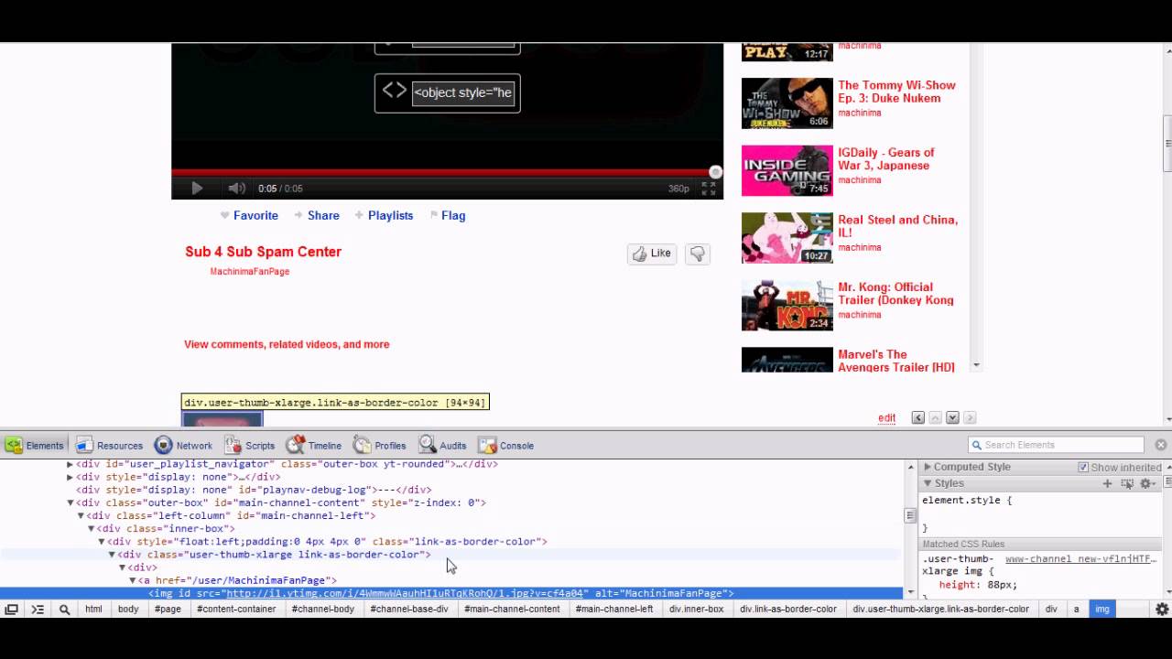
Task: Open the MachinimaFanPage link under the title
Action: point(250,272)
